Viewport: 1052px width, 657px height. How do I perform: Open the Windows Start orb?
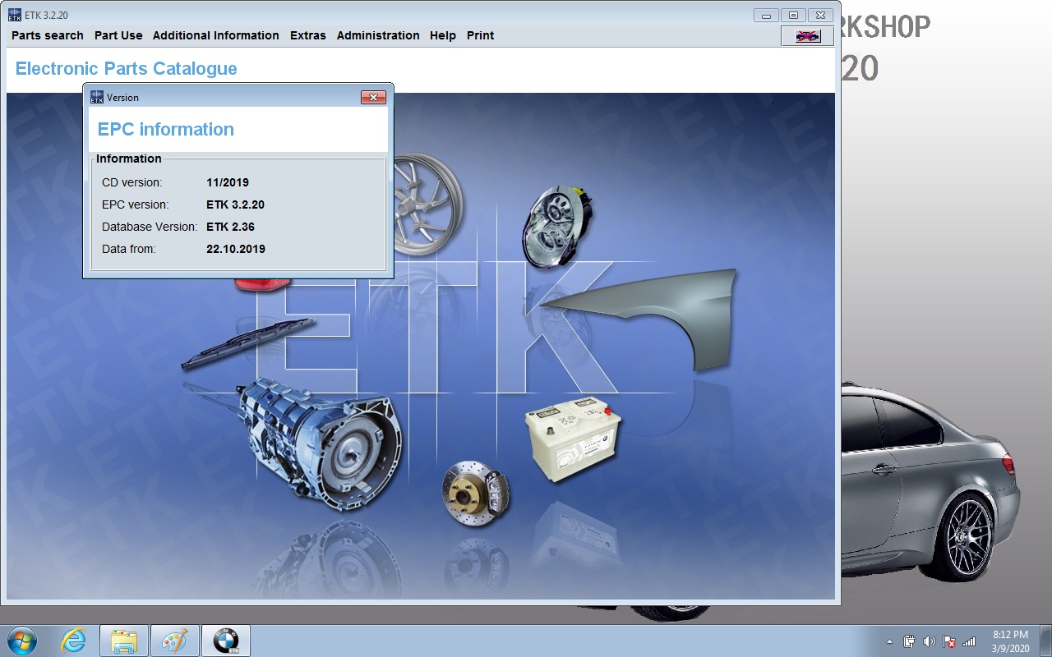(22, 641)
